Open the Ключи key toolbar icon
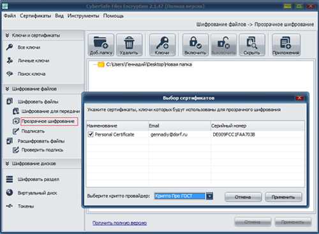This screenshot has width=319, height=234. [162, 45]
